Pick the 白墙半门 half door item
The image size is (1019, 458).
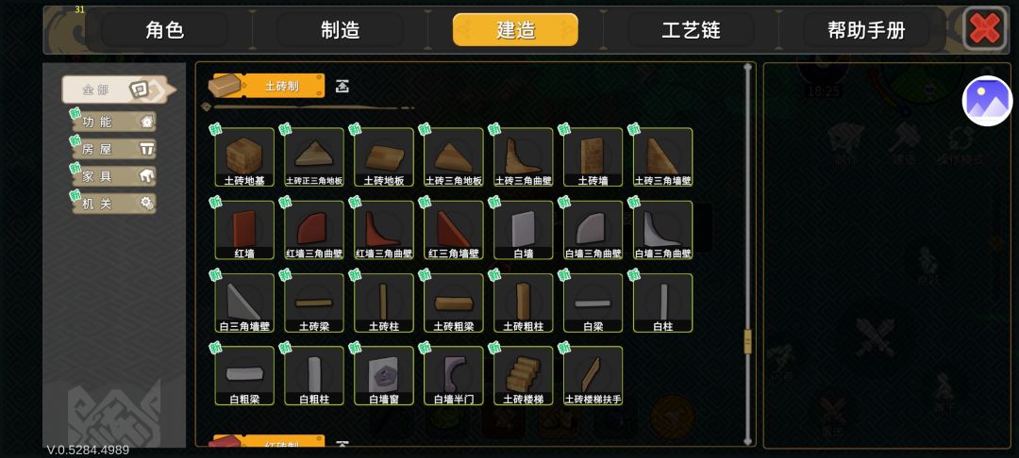(x=454, y=376)
